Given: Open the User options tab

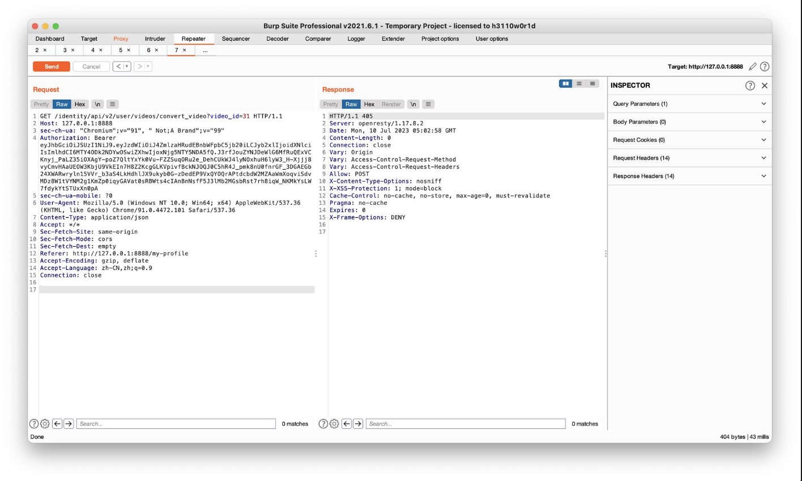Looking at the screenshot, I should (x=492, y=39).
